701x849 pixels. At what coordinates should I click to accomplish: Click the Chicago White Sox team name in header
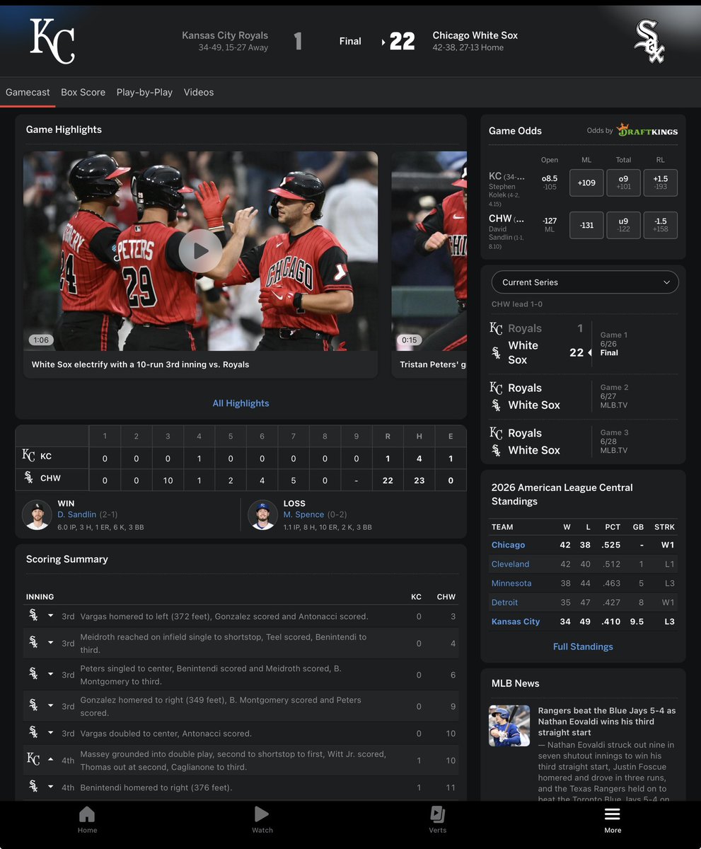(x=475, y=35)
